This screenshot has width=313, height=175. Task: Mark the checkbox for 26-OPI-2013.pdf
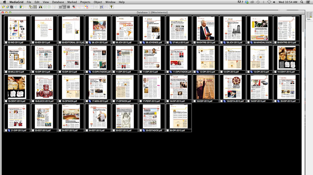pos(168,130)
